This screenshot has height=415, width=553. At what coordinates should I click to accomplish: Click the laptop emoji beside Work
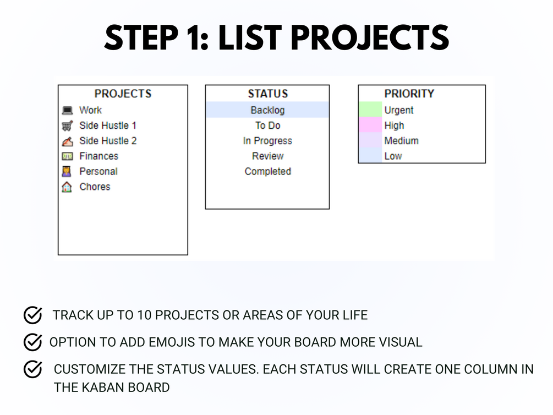(x=67, y=110)
